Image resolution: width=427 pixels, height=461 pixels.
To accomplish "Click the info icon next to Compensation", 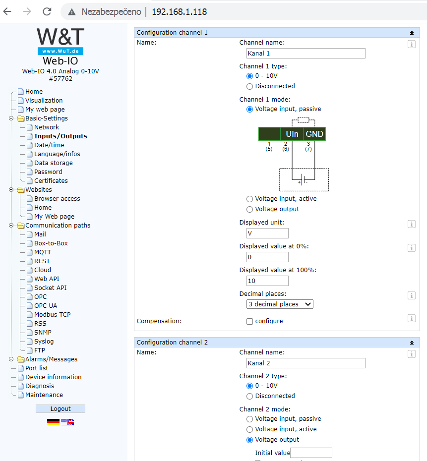I will [411, 319].
